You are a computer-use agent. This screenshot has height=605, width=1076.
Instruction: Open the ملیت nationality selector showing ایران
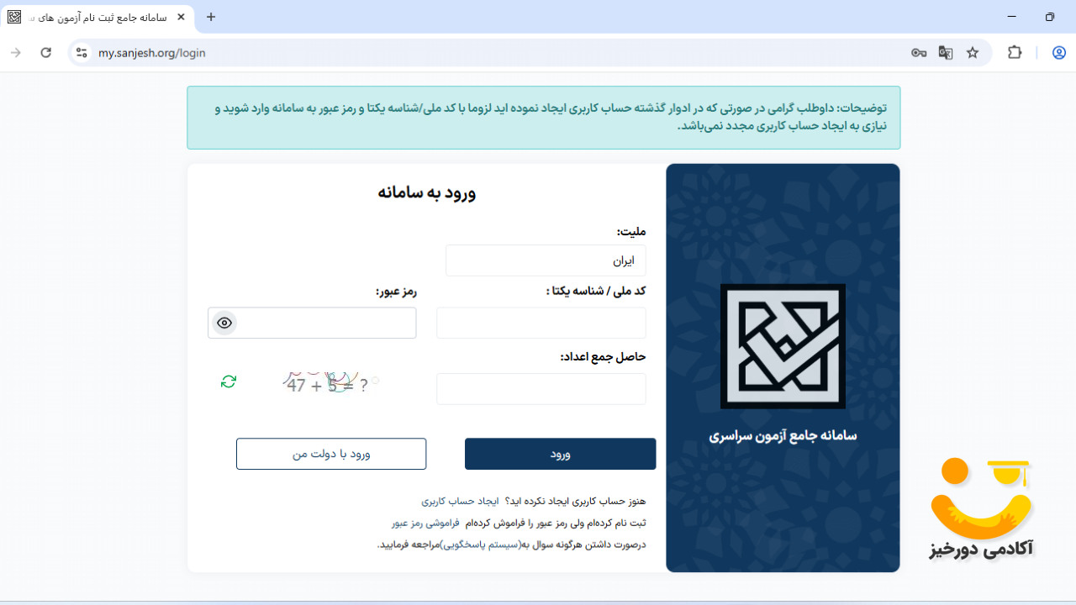(546, 260)
